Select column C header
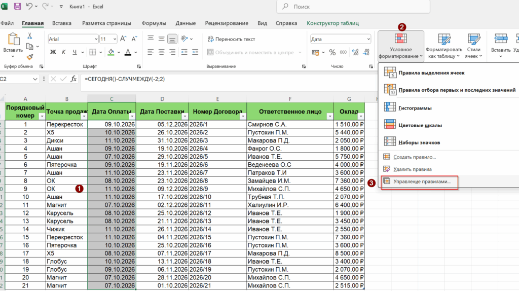Viewport: 519px width, 291px height. point(112,99)
